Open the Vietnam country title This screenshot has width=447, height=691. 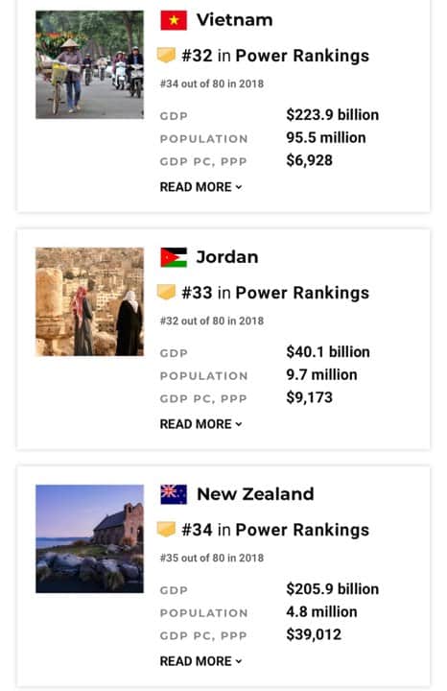234,20
